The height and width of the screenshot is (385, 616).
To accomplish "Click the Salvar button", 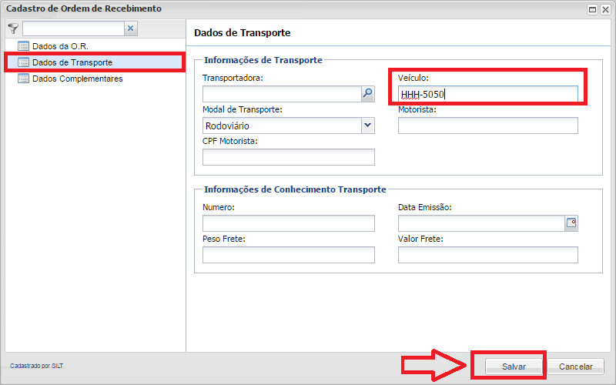I will pyautogui.click(x=514, y=367).
